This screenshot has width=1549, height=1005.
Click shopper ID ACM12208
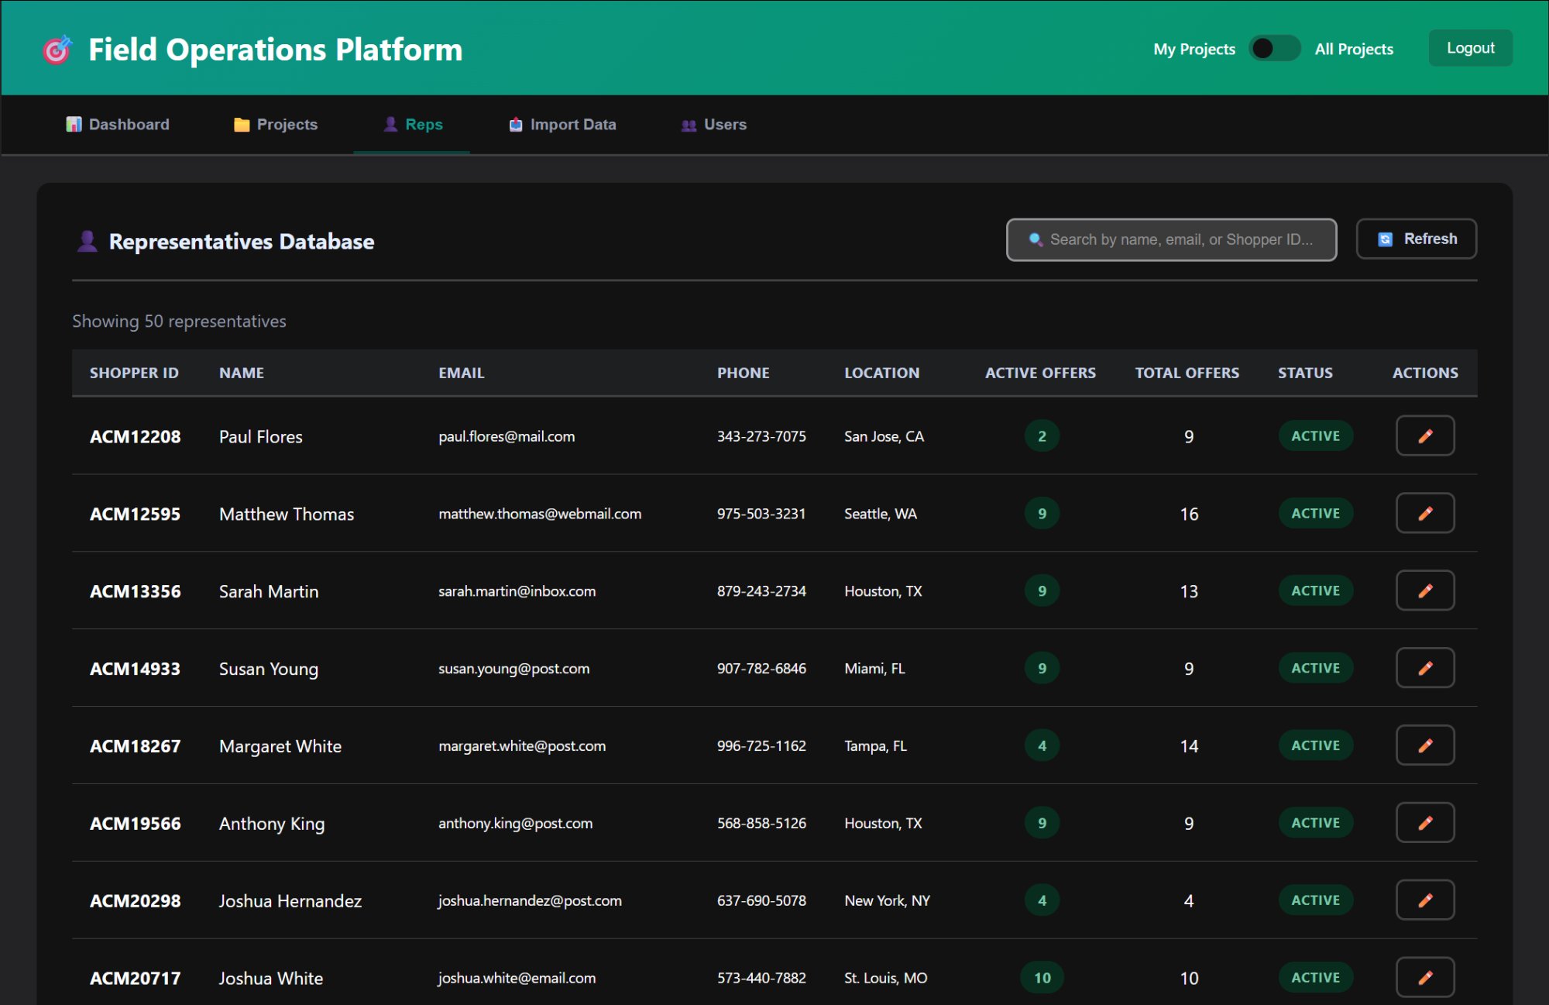[x=136, y=436]
